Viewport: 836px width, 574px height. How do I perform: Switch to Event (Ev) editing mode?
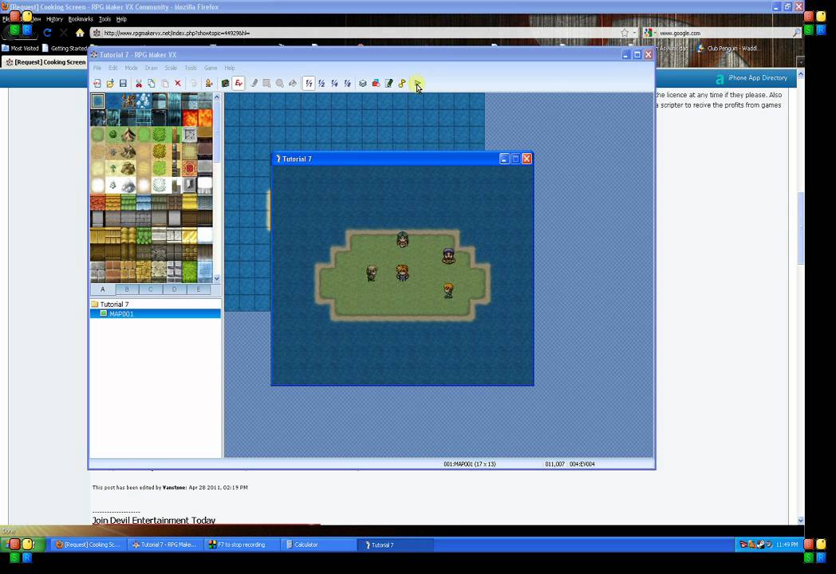pyautogui.click(x=239, y=84)
